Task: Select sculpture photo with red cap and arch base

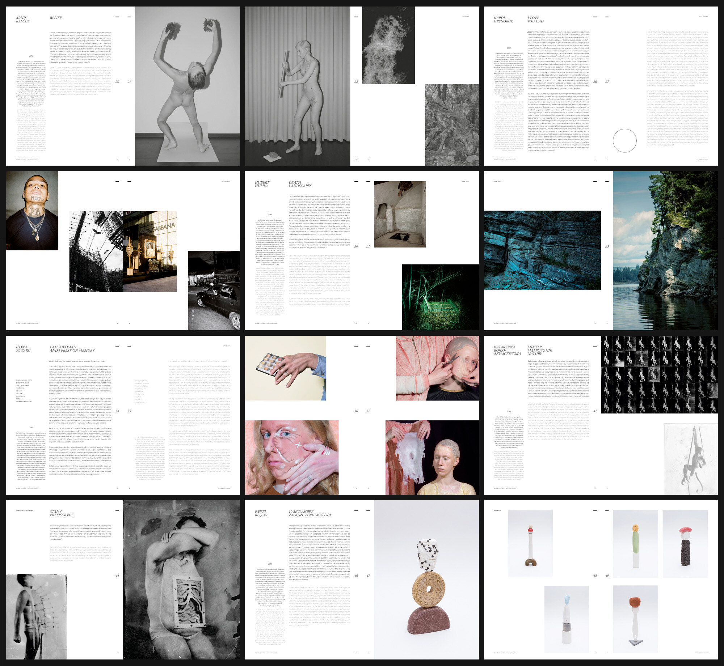Action: [530, 544]
